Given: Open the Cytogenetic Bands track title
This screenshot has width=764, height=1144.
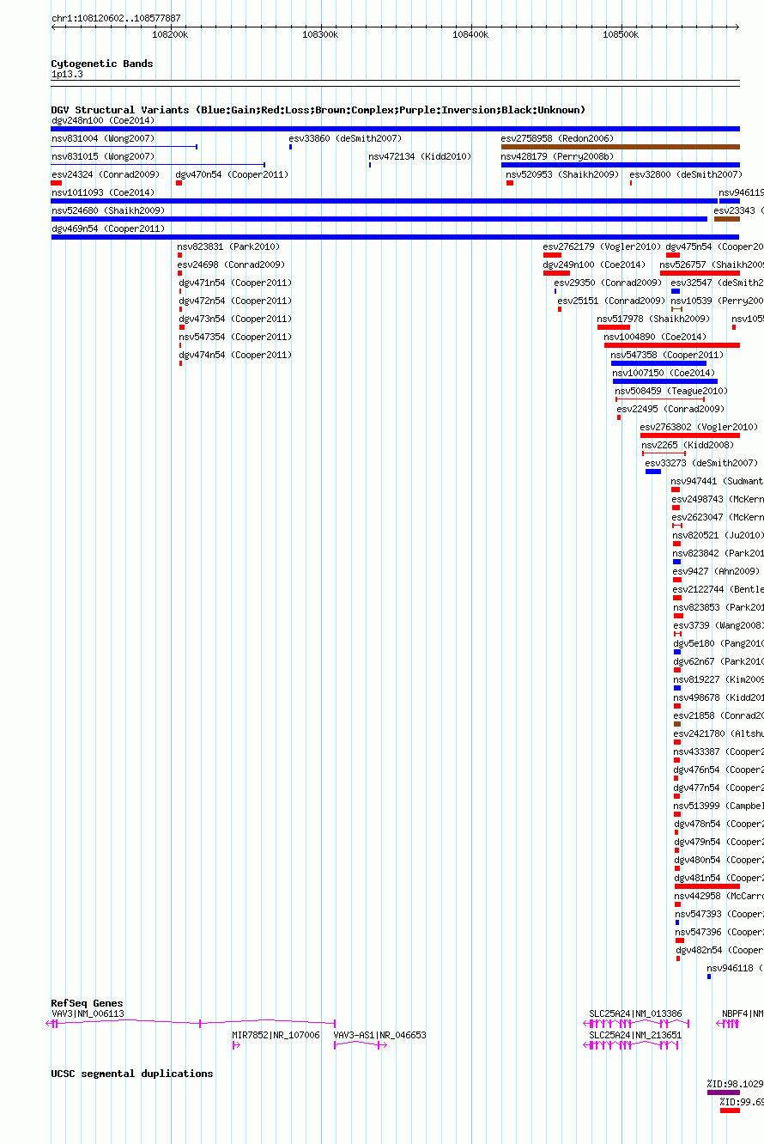Looking at the screenshot, I should pyautogui.click(x=102, y=64).
